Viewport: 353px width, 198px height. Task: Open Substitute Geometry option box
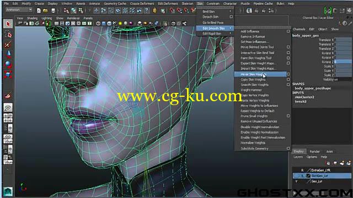point(288,148)
